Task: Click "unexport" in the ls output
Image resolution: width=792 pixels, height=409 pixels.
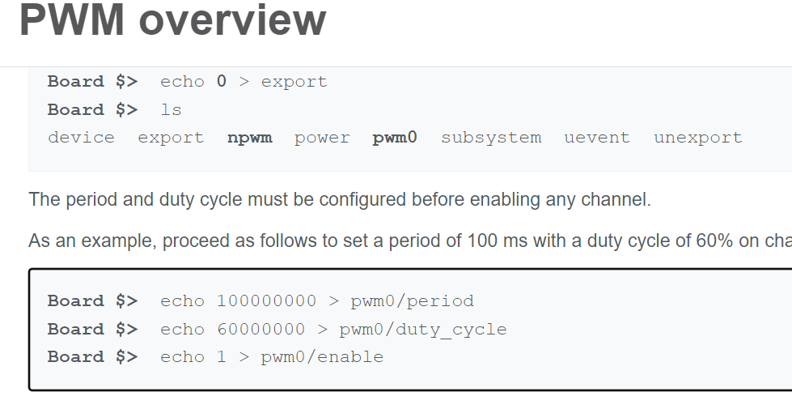Action: coord(697,138)
